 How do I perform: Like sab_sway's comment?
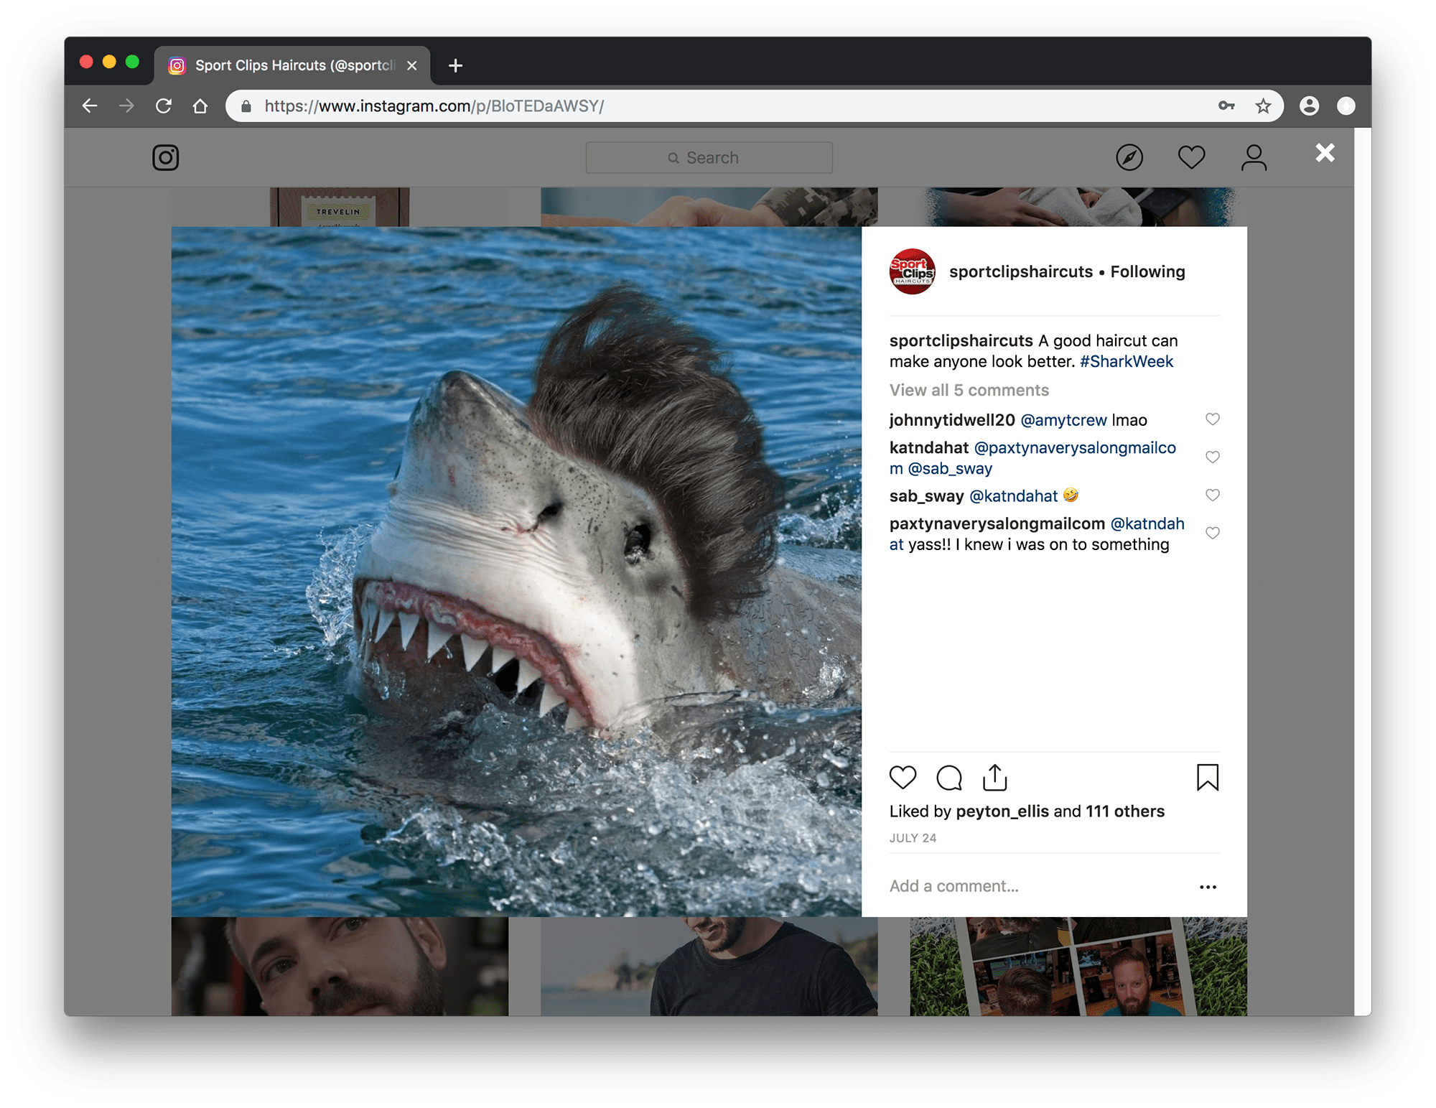(1212, 495)
